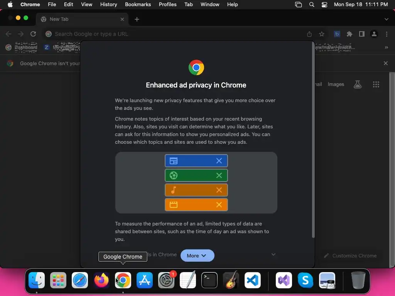Click Google Chrome icon in Dock
Viewport: 395px width, 296px height.
pos(123,280)
